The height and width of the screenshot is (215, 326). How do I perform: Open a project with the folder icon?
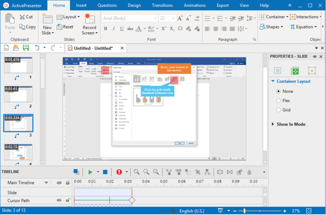coord(16,48)
